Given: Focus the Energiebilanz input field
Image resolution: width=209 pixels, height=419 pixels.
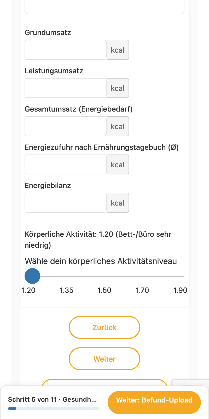Looking at the screenshot, I should point(66,203).
